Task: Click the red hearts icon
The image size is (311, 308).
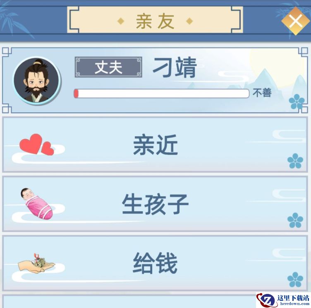Action: [37, 144]
